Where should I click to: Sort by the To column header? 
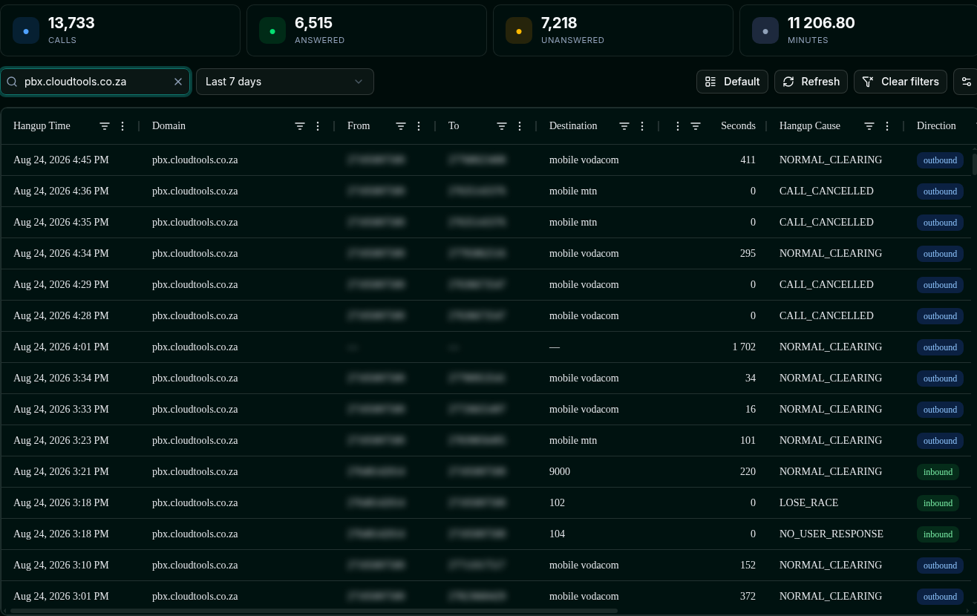454,126
